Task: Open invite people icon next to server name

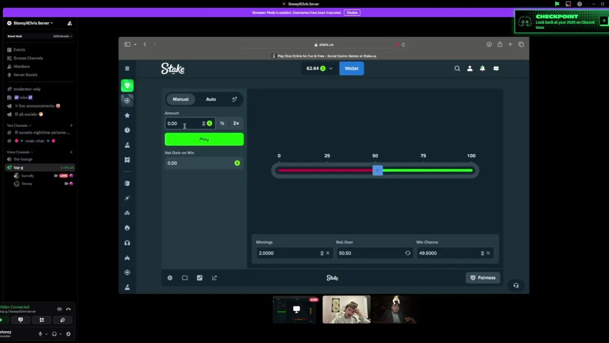Action: (69, 23)
